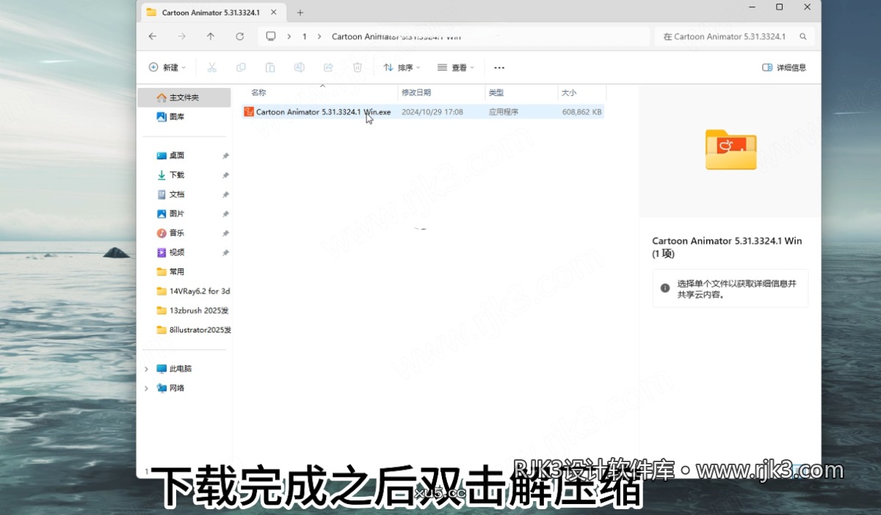Select 此电脑 in the sidebar
The image size is (881, 515).
181,369
